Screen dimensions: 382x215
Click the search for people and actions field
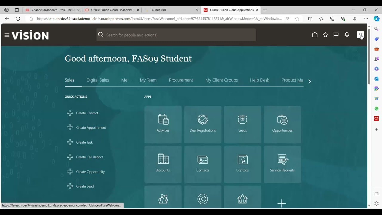point(176,35)
